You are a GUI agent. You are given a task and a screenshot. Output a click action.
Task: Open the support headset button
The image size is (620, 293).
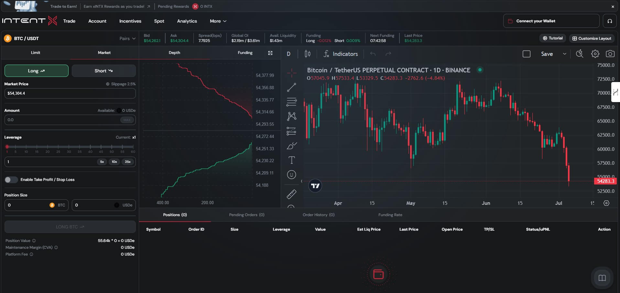click(x=610, y=21)
